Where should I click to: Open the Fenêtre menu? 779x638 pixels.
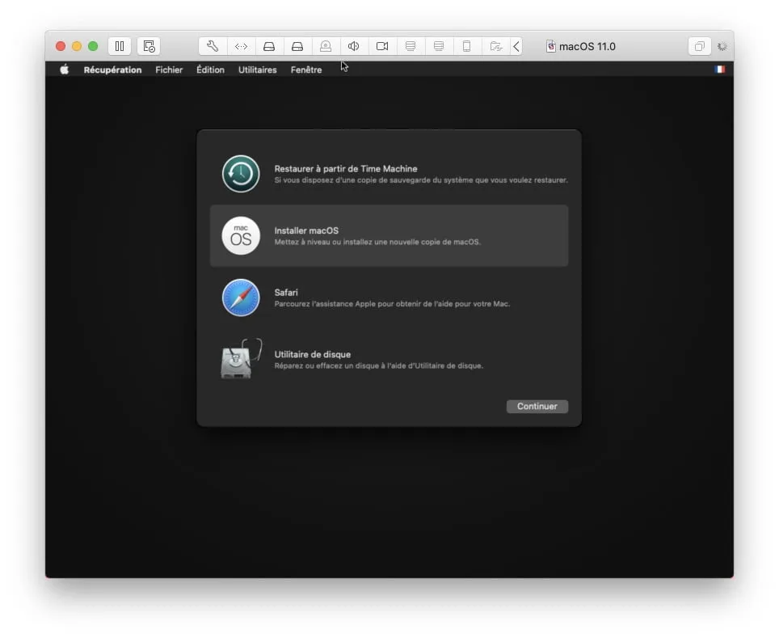pos(305,70)
